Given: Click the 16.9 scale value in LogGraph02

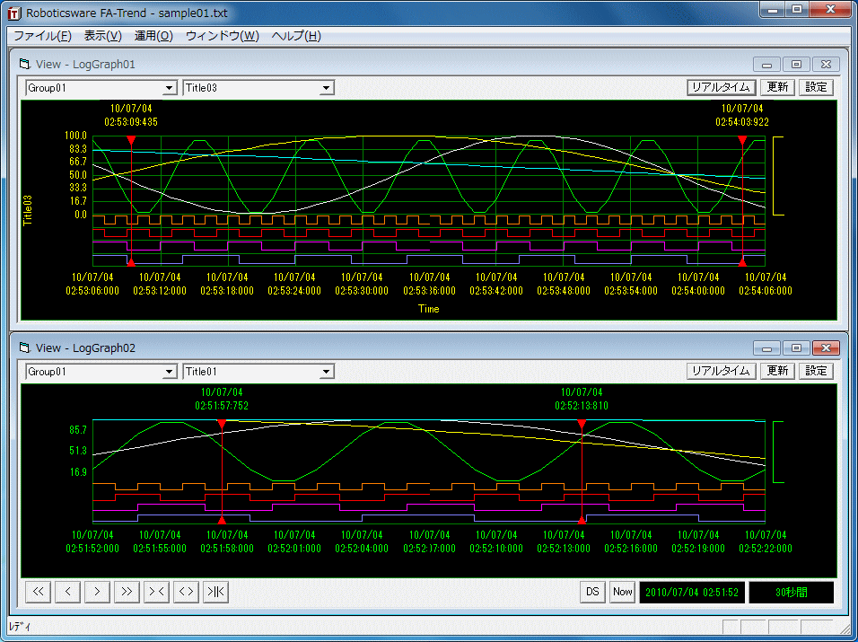Looking at the screenshot, I should tap(78, 471).
